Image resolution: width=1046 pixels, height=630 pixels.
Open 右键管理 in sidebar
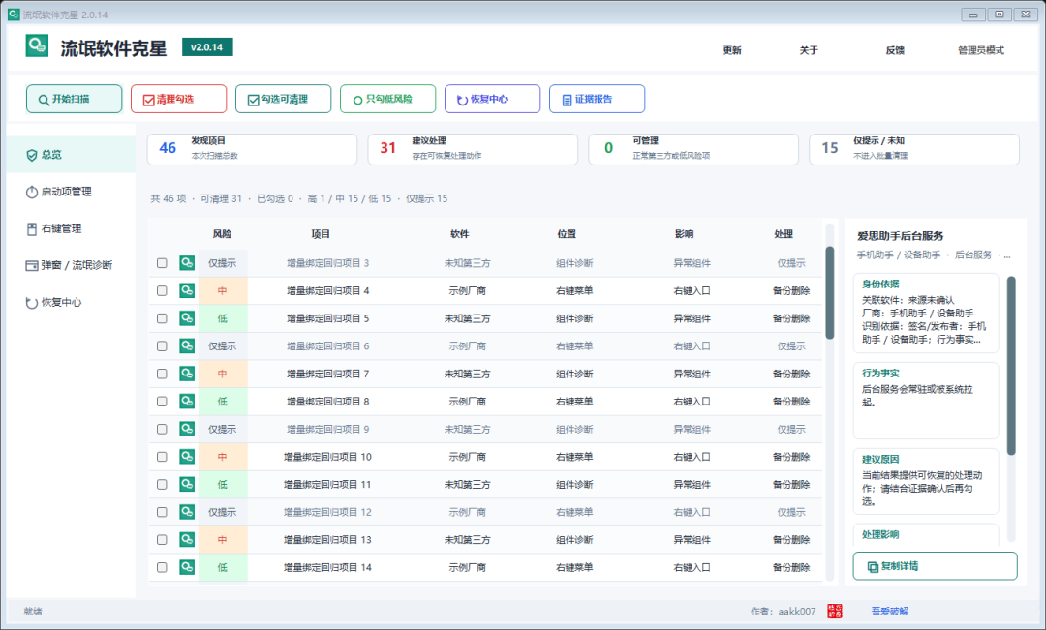(72, 228)
